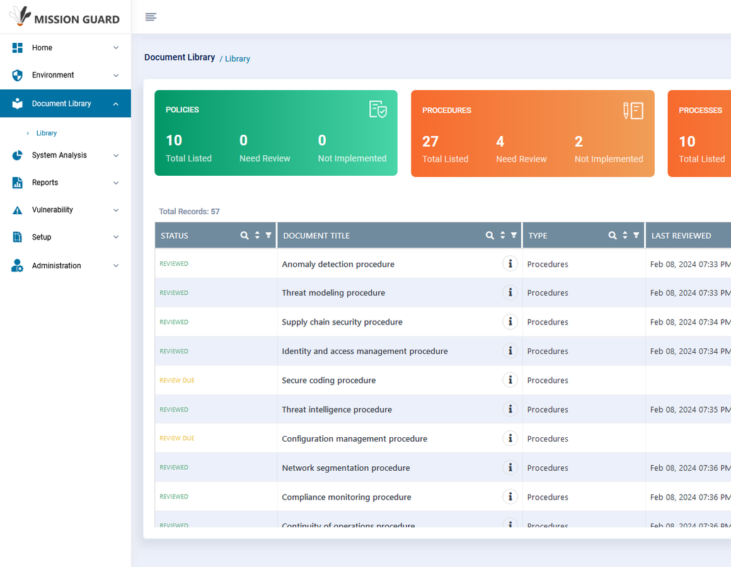Click the Review Due status for Secure coding

tap(176, 380)
